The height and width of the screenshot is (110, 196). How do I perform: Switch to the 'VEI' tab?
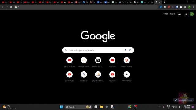129,2
